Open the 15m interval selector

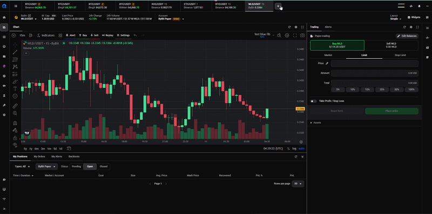tap(22, 35)
